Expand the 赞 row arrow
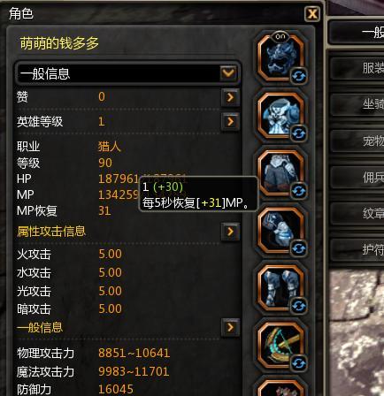Screen dimensions: 384x396 click(x=230, y=97)
